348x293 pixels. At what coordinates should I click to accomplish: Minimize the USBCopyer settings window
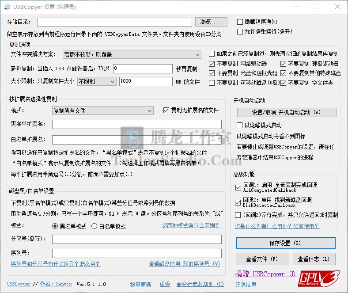coord(297,7)
